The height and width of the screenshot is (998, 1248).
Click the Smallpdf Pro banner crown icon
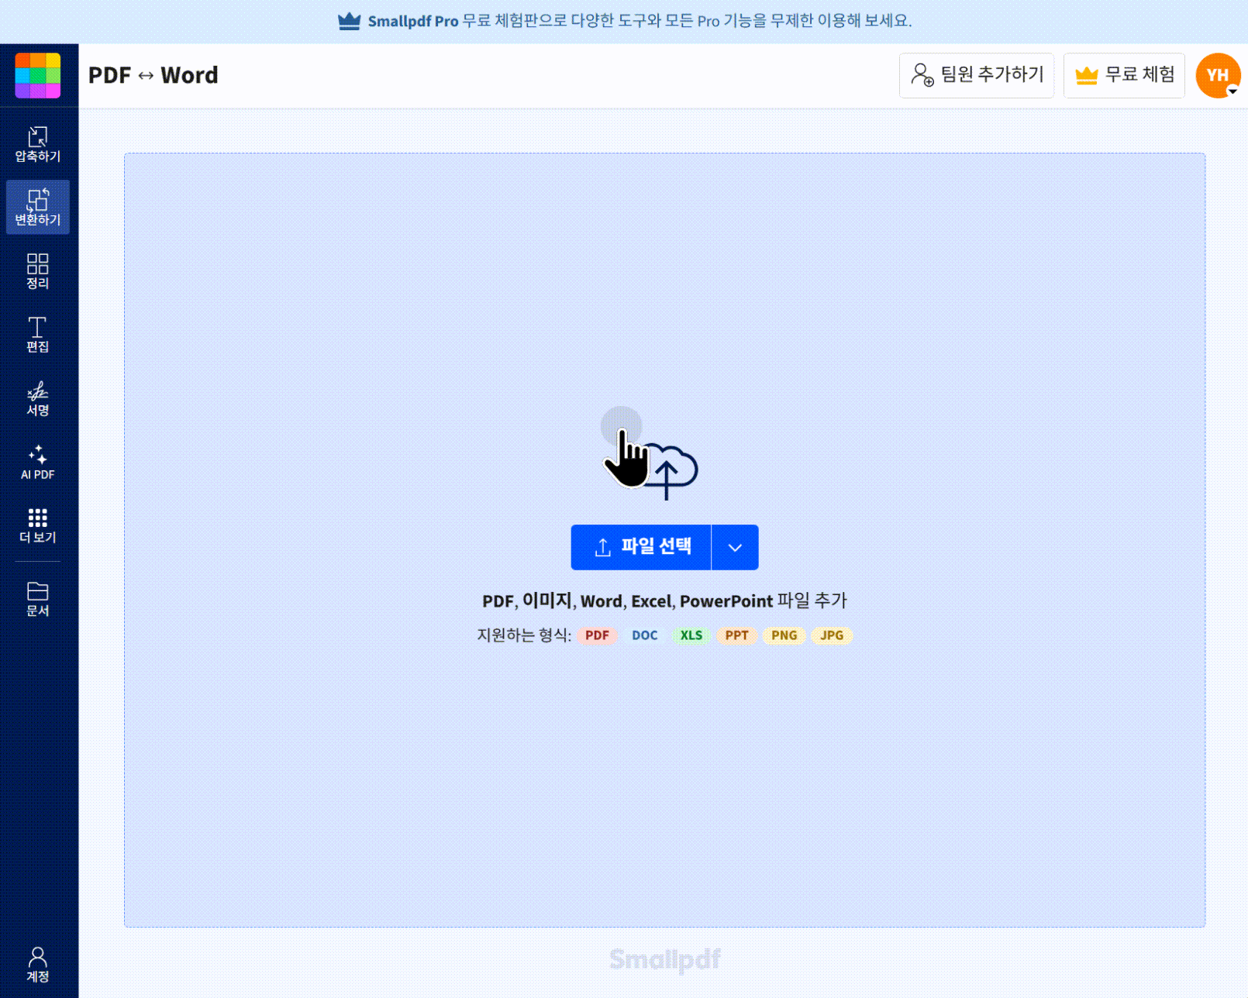point(350,21)
